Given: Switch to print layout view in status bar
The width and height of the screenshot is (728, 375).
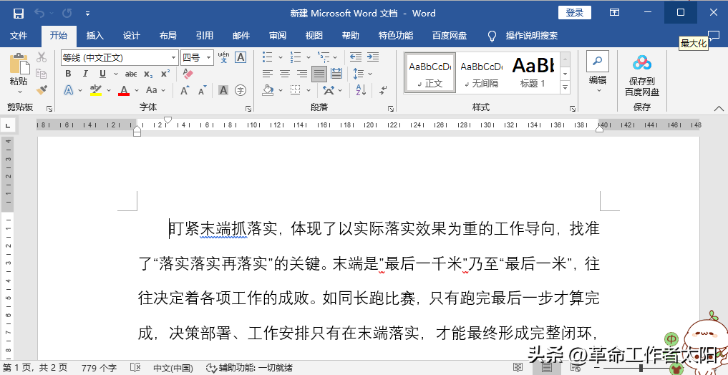Looking at the screenshot, I should pos(546,368).
